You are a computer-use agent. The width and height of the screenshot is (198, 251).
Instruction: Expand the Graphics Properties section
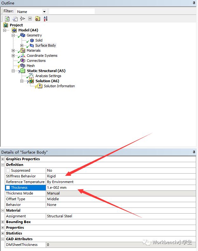tap(3, 159)
